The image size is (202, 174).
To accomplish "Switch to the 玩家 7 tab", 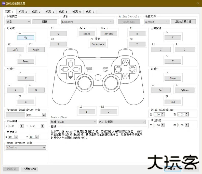I will click(90, 12).
